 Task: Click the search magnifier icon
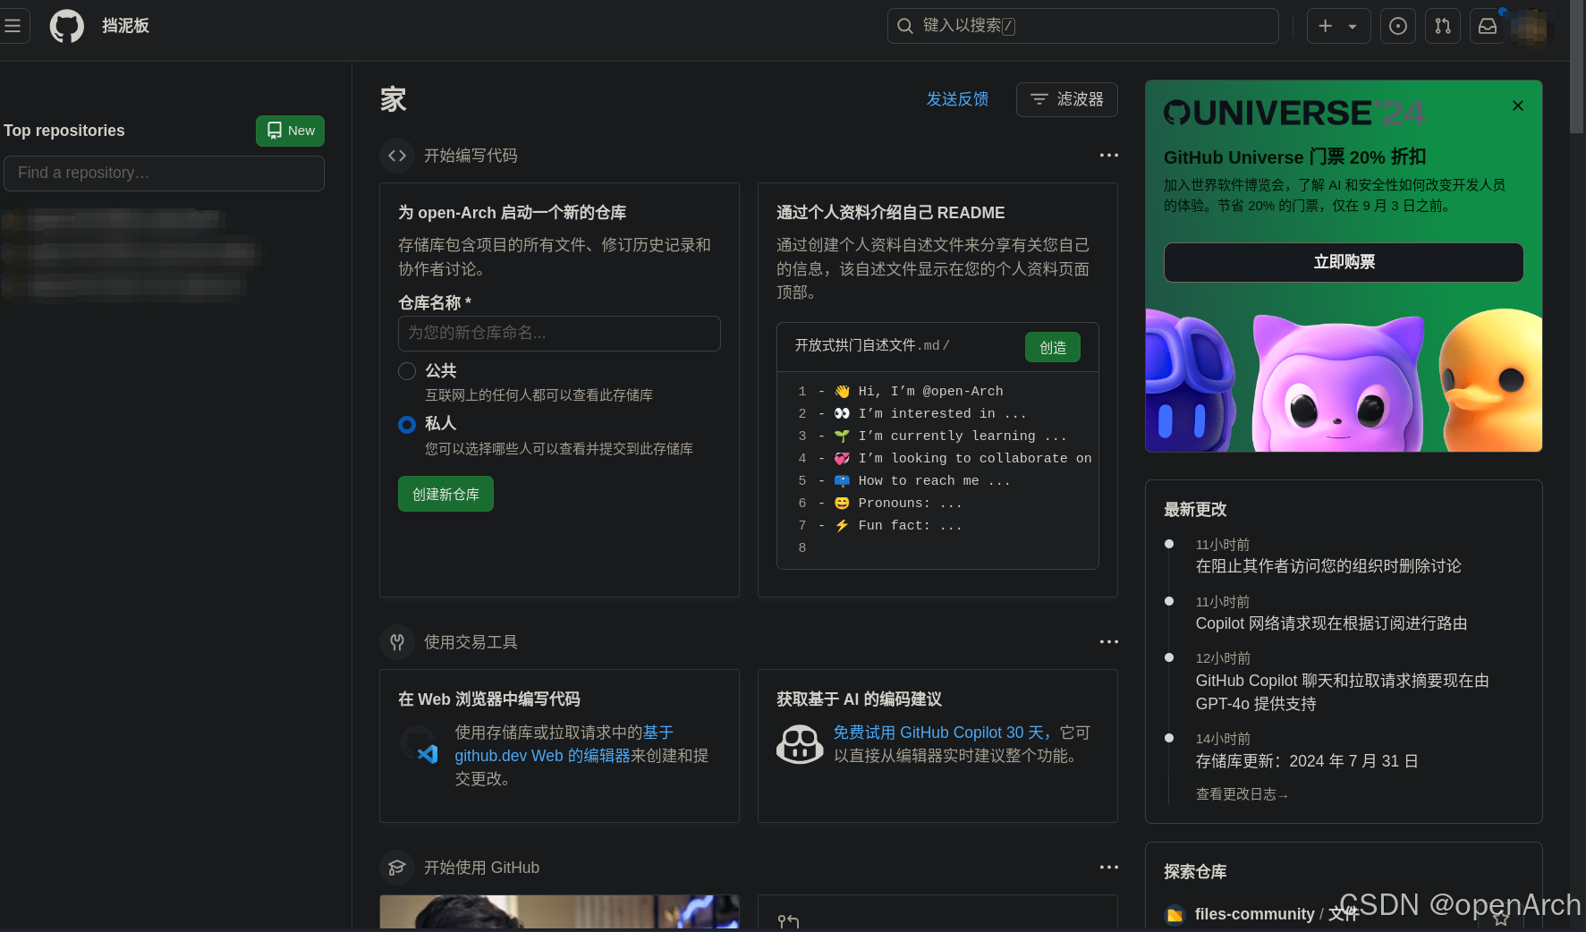[905, 26]
